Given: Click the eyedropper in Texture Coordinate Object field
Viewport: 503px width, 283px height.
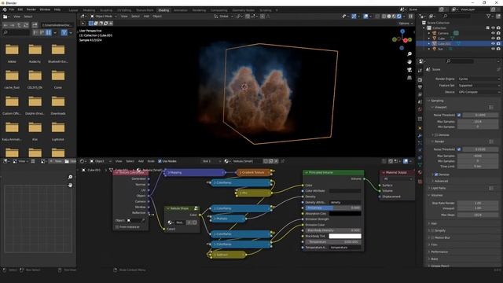Looking at the screenshot, I should pyautogui.click(x=143, y=220).
